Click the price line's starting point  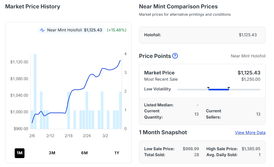coord(32,123)
